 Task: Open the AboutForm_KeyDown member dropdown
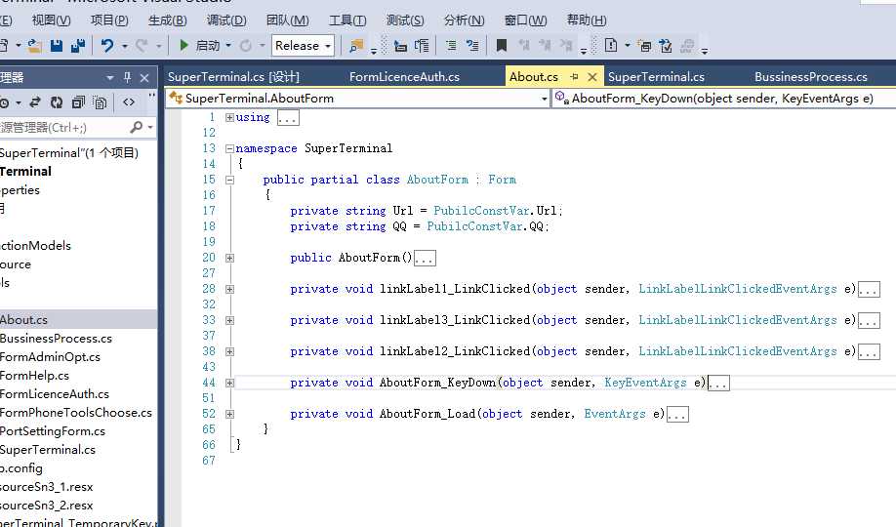[x=724, y=99]
